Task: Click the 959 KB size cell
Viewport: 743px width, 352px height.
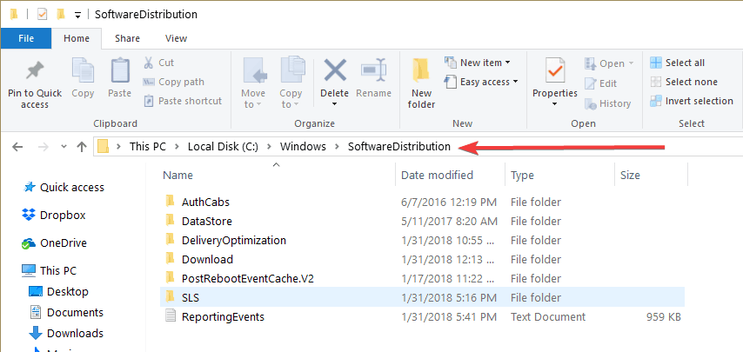Action: [663, 316]
